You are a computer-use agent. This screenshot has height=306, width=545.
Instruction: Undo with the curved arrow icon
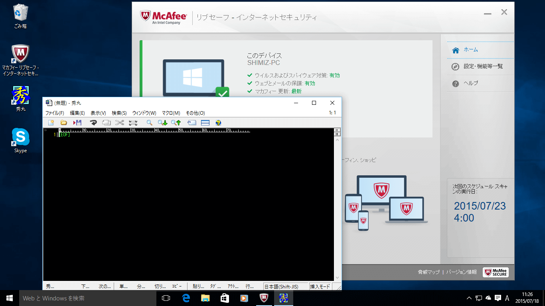[93, 123]
